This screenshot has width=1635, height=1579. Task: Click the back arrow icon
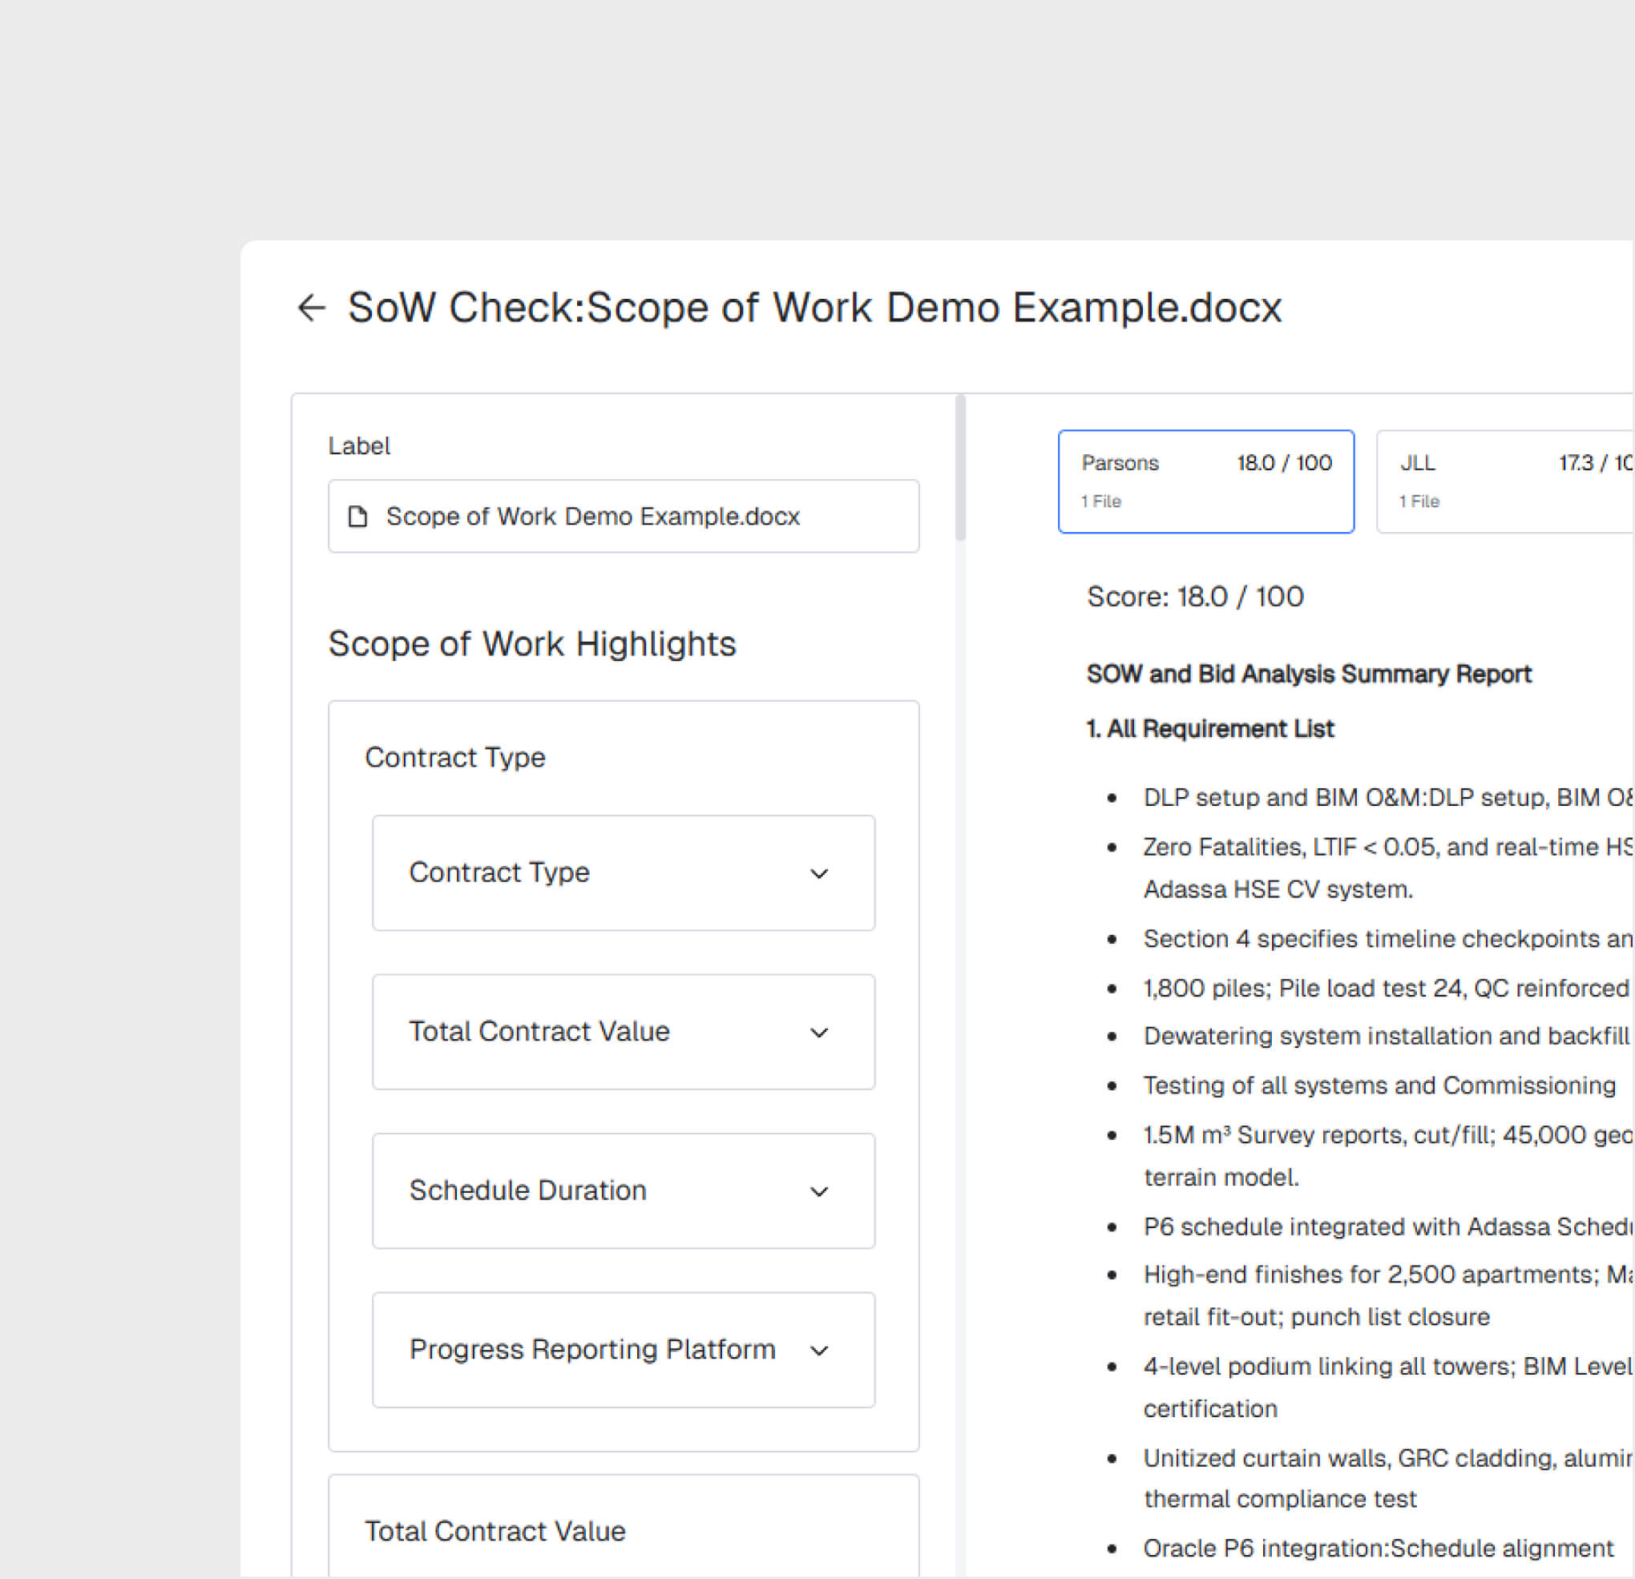tap(311, 308)
